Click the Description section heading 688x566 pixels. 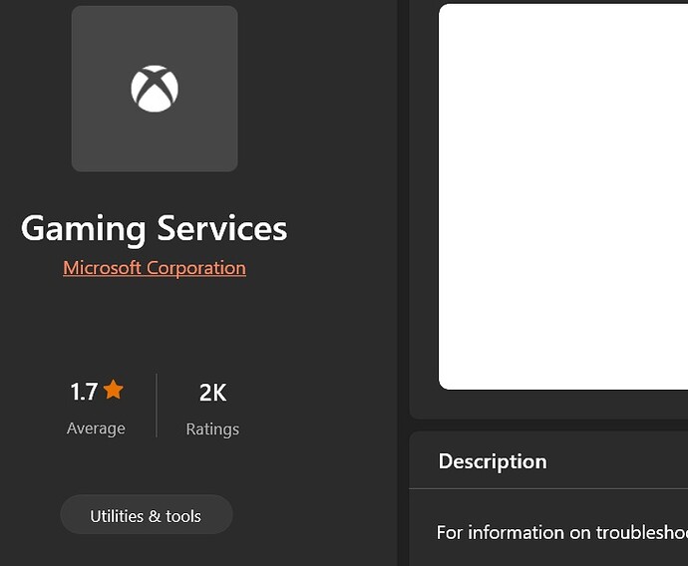493,461
